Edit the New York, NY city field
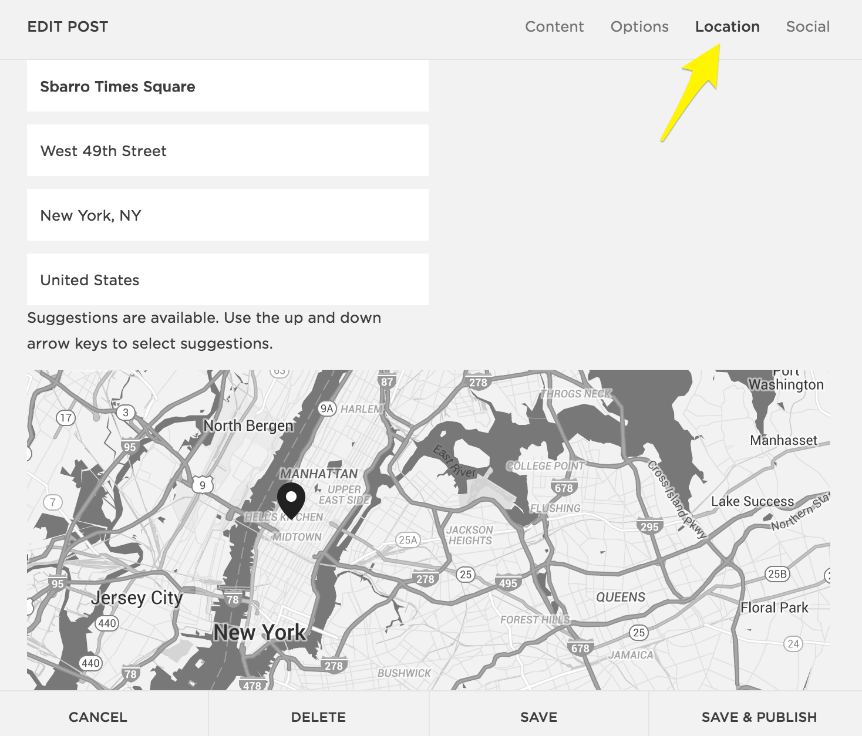Viewport: 862px width, 736px height. click(227, 215)
